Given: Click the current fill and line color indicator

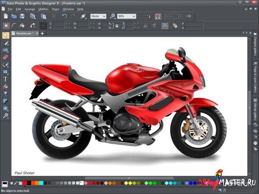Looking at the screenshot, I should pyautogui.click(x=5, y=184).
